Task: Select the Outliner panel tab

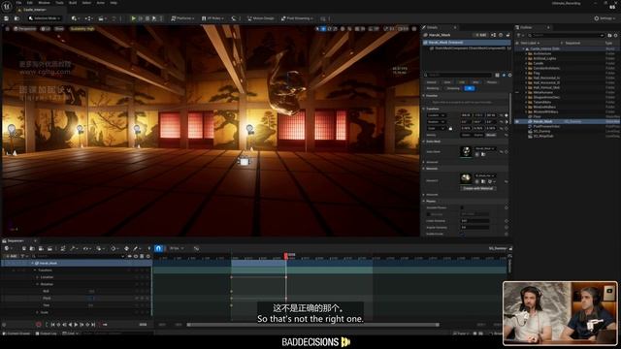Action: pyautogui.click(x=526, y=27)
